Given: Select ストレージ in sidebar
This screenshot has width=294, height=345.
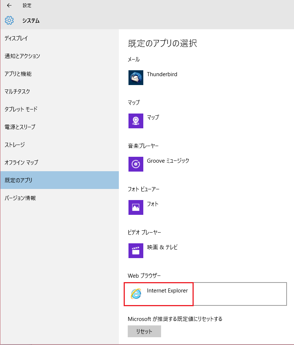Looking at the screenshot, I should tap(60, 145).
